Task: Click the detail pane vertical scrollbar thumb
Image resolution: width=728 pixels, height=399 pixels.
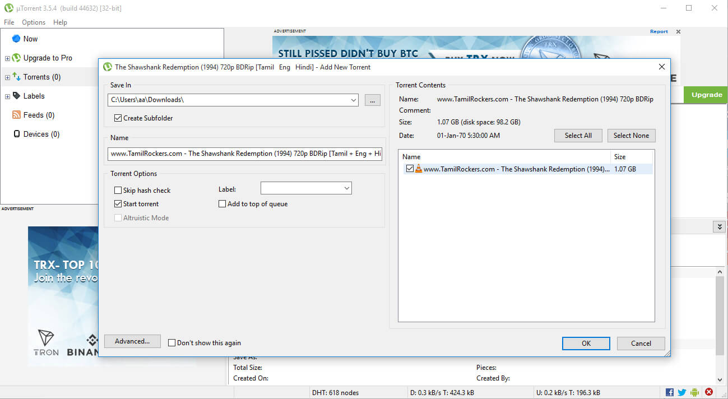Action: pyautogui.click(x=720, y=316)
